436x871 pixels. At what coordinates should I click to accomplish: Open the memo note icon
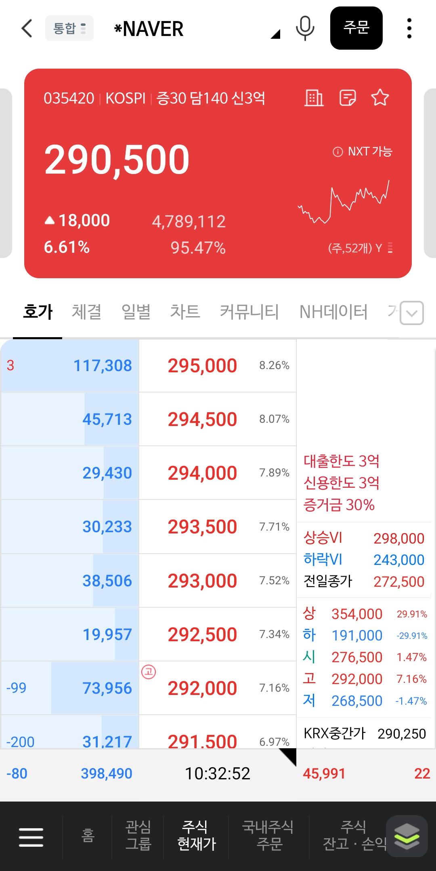(347, 98)
